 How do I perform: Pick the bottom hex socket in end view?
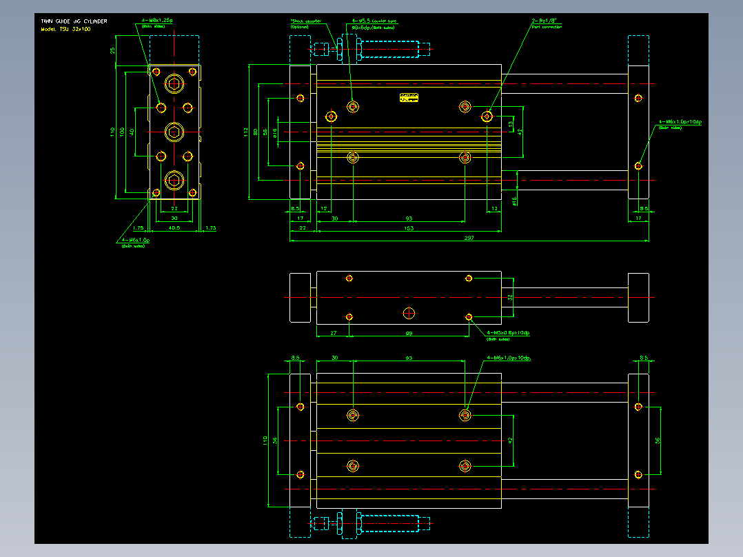click(x=174, y=180)
